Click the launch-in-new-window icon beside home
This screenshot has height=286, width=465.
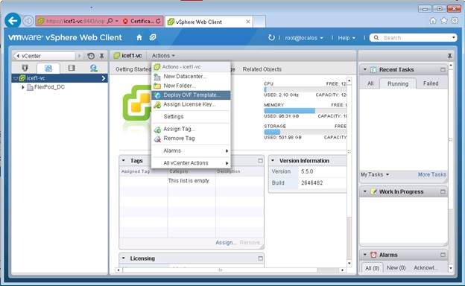pyautogui.click(x=153, y=37)
